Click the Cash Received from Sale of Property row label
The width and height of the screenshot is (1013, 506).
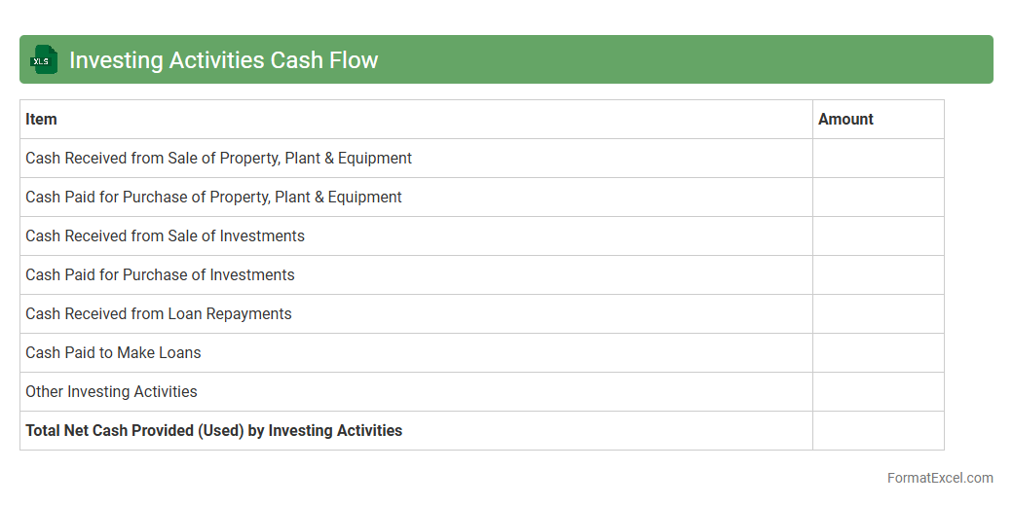(x=218, y=158)
